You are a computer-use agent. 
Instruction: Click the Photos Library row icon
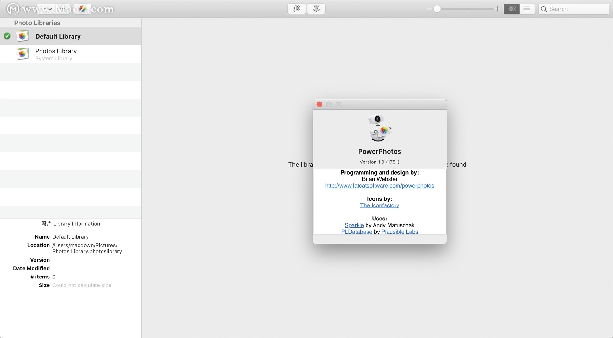[x=22, y=54]
